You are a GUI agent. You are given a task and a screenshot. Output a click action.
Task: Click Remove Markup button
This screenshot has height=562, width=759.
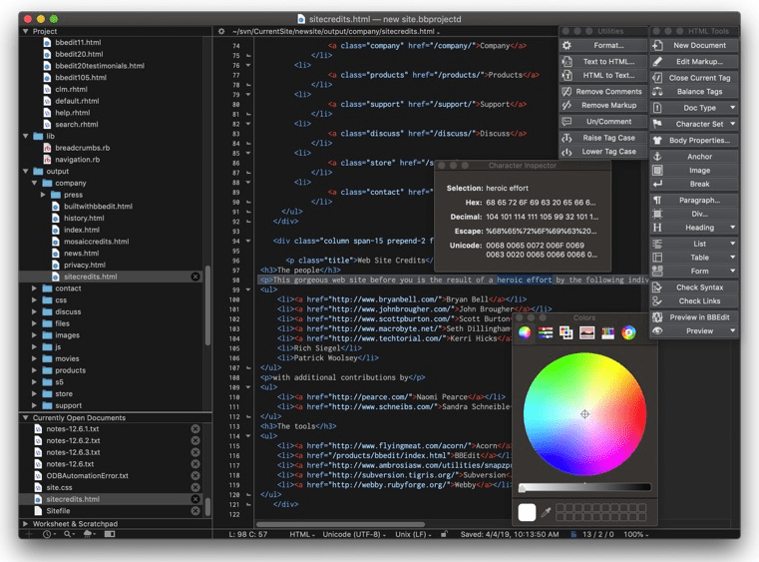pyautogui.click(x=603, y=105)
